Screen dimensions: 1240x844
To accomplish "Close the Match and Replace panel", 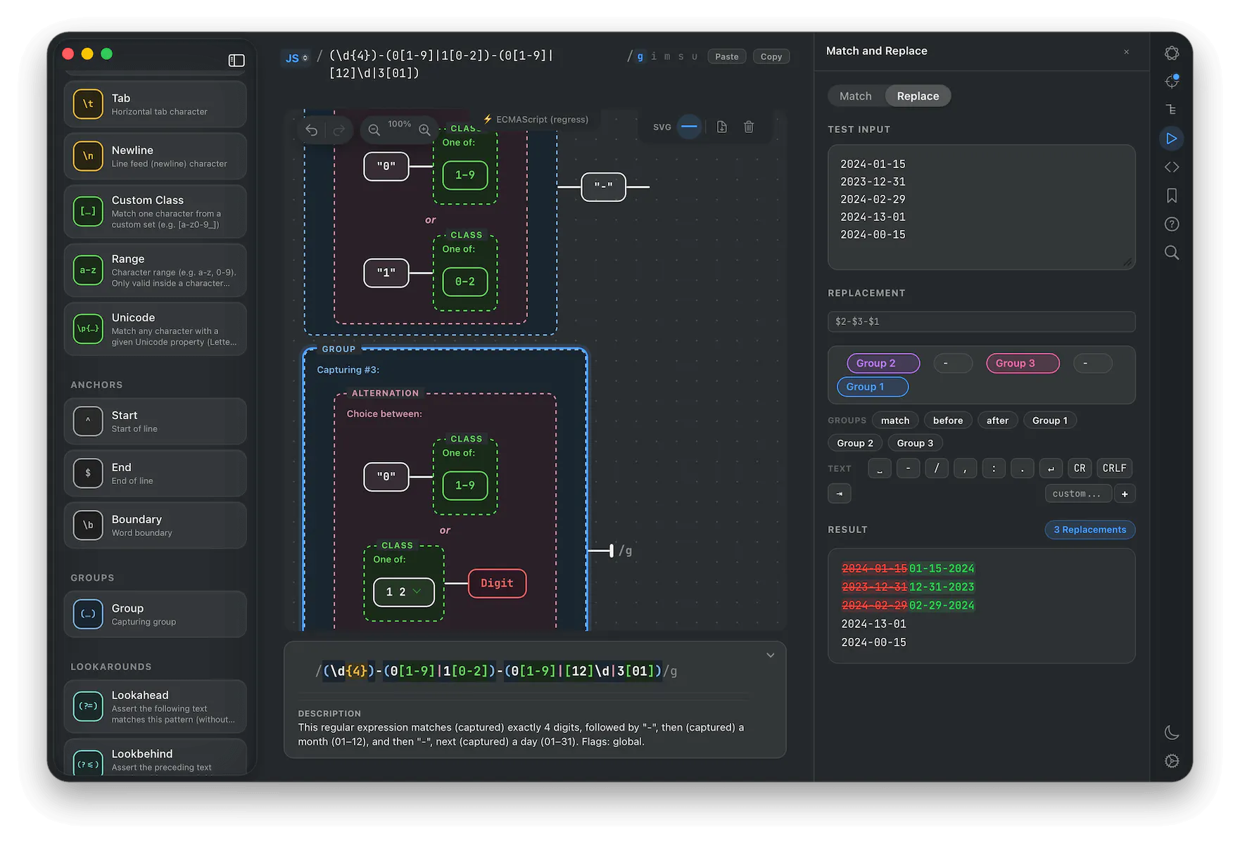I will pyautogui.click(x=1127, y=51).
